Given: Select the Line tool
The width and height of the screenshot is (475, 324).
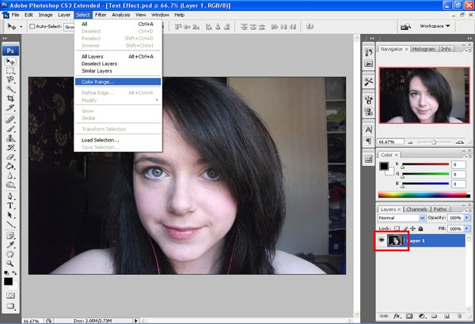Looking at the screenshot, I should point(10,224).
